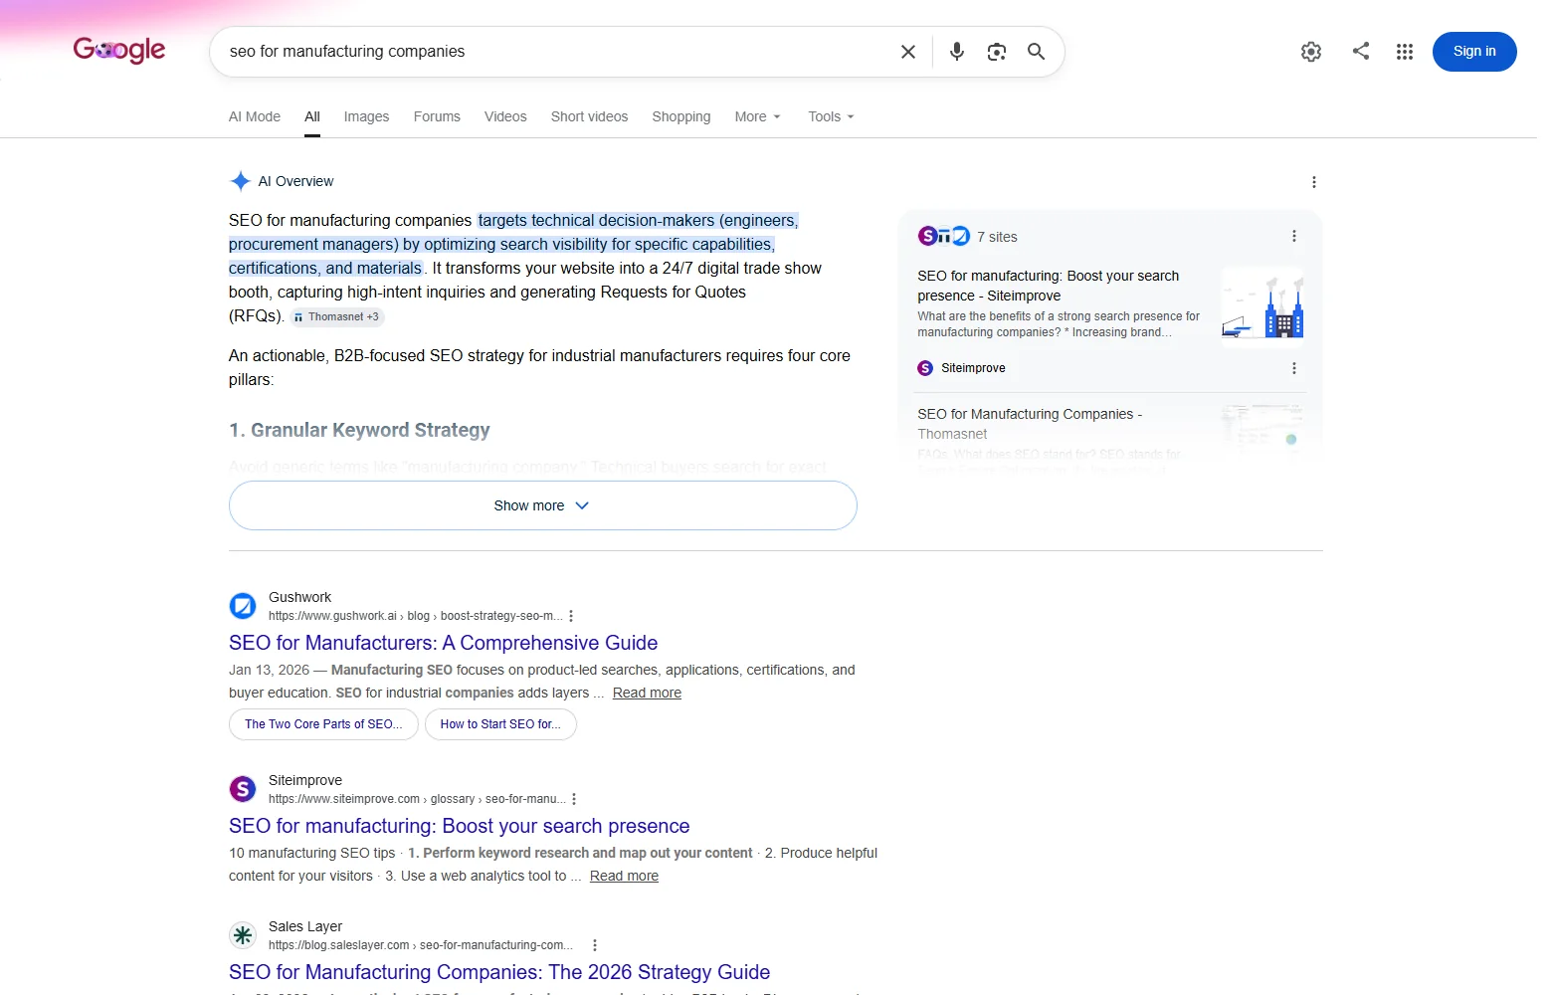Click How to Start SEO for chip

tap(500, 724)
